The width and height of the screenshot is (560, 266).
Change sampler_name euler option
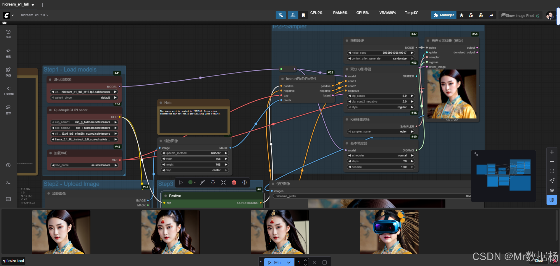point(381,132)
